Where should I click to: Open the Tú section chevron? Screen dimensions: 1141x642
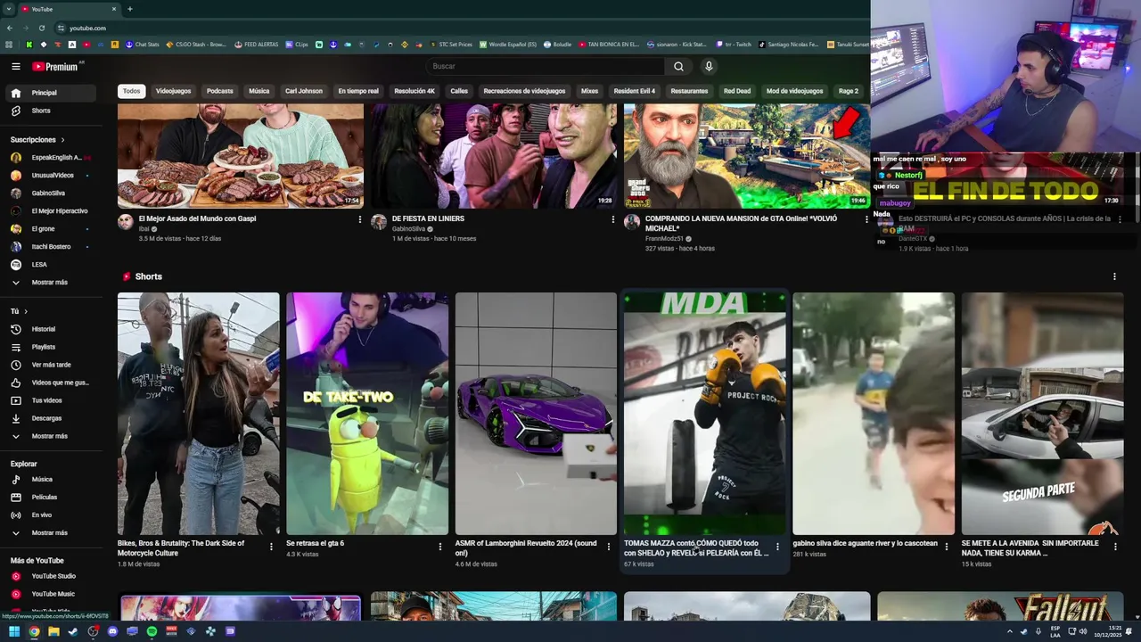26,311
